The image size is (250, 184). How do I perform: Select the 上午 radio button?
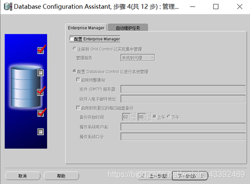click(x=155, y=117)
